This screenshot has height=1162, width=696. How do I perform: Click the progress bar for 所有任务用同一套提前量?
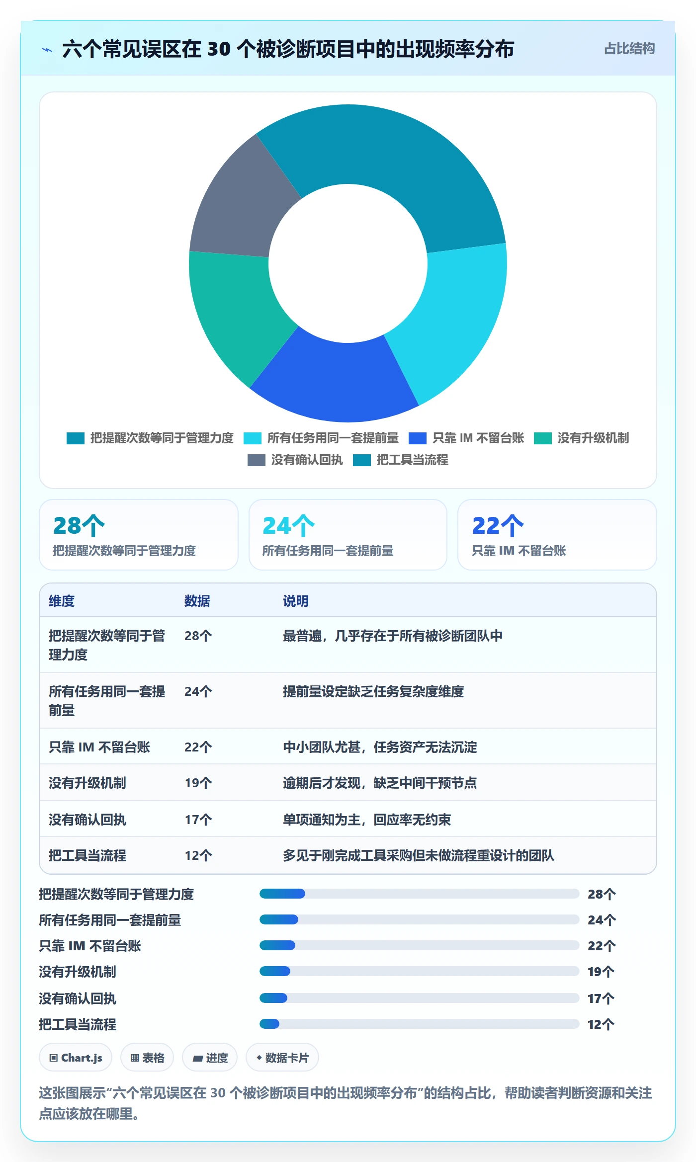[x=420, y=919]
